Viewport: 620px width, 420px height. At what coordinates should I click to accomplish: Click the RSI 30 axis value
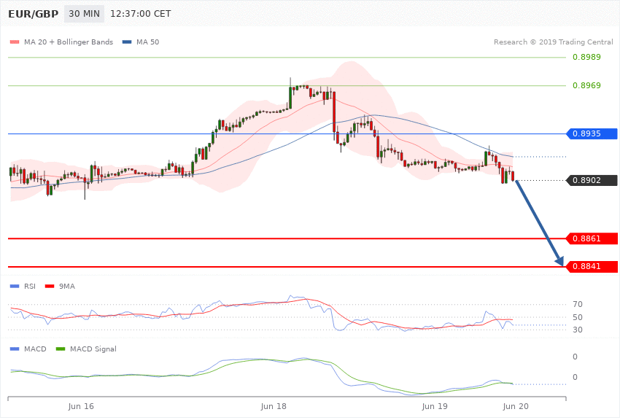[577, 330]
